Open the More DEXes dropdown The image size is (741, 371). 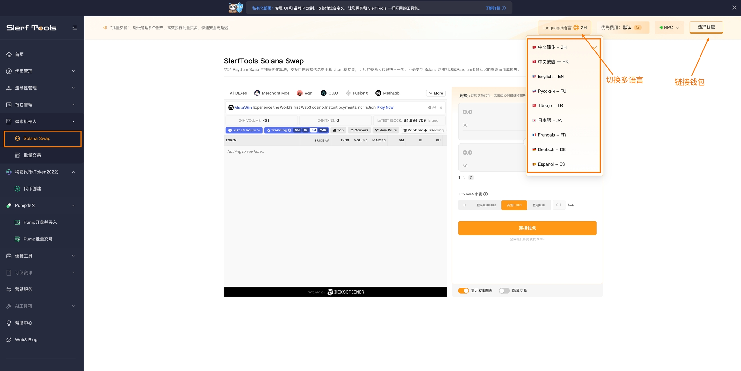pos(436,93)
